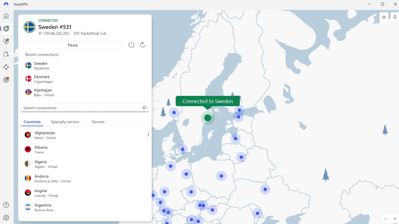399x224 pixels.
Task: Click the Recent connections heading
Action: [42, 54]
